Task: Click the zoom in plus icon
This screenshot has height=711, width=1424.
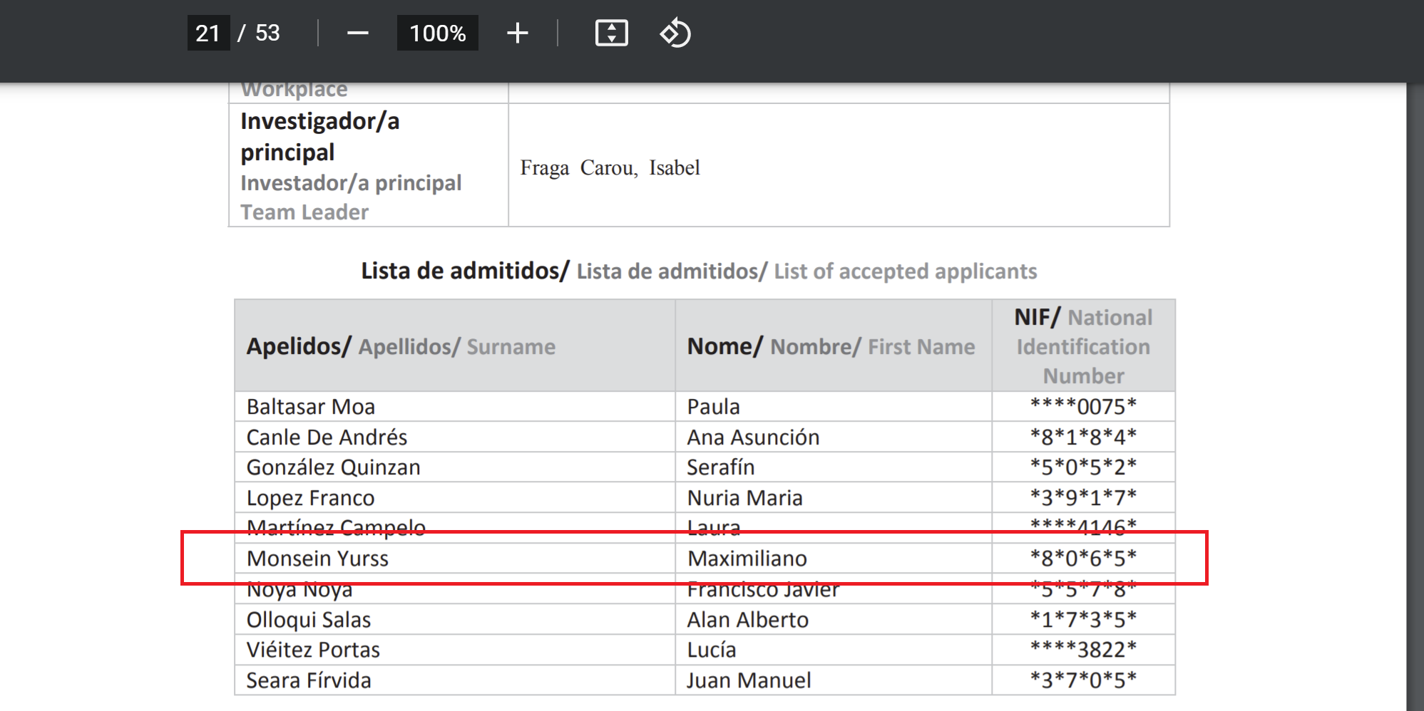Action: [518, 33]
